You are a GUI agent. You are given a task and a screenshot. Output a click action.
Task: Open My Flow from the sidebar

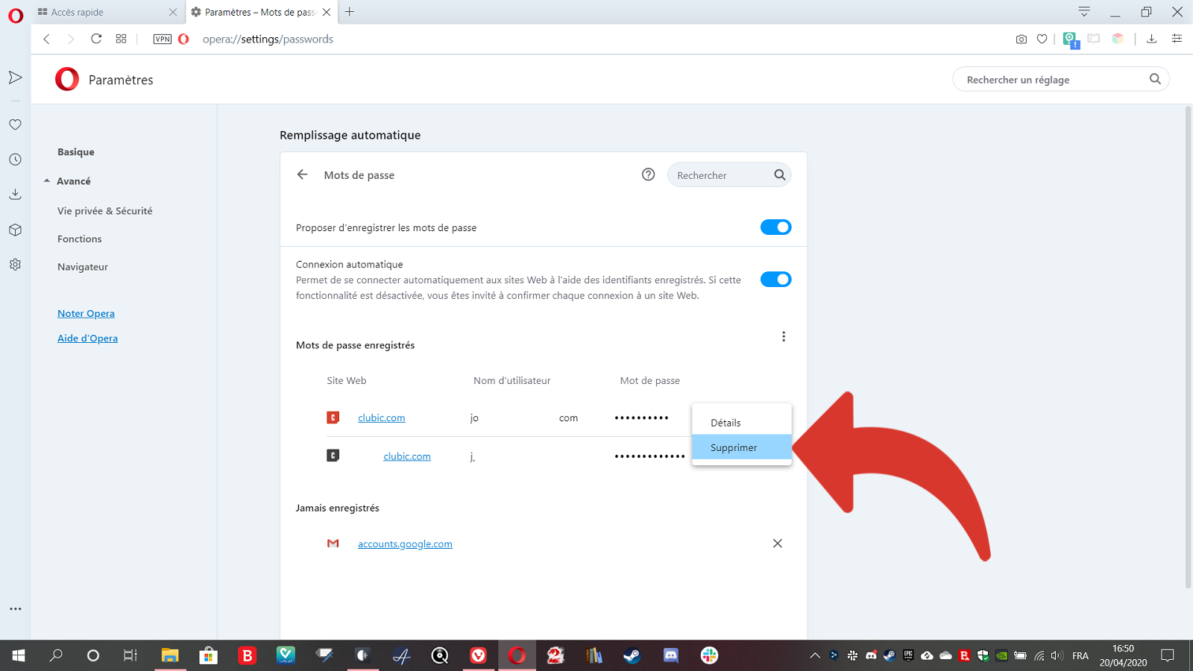point(15,77)
